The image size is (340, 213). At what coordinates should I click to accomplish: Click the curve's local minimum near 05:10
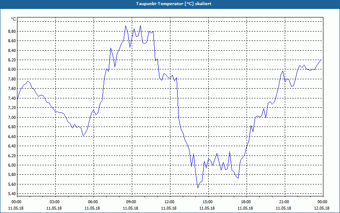[83, 135]
